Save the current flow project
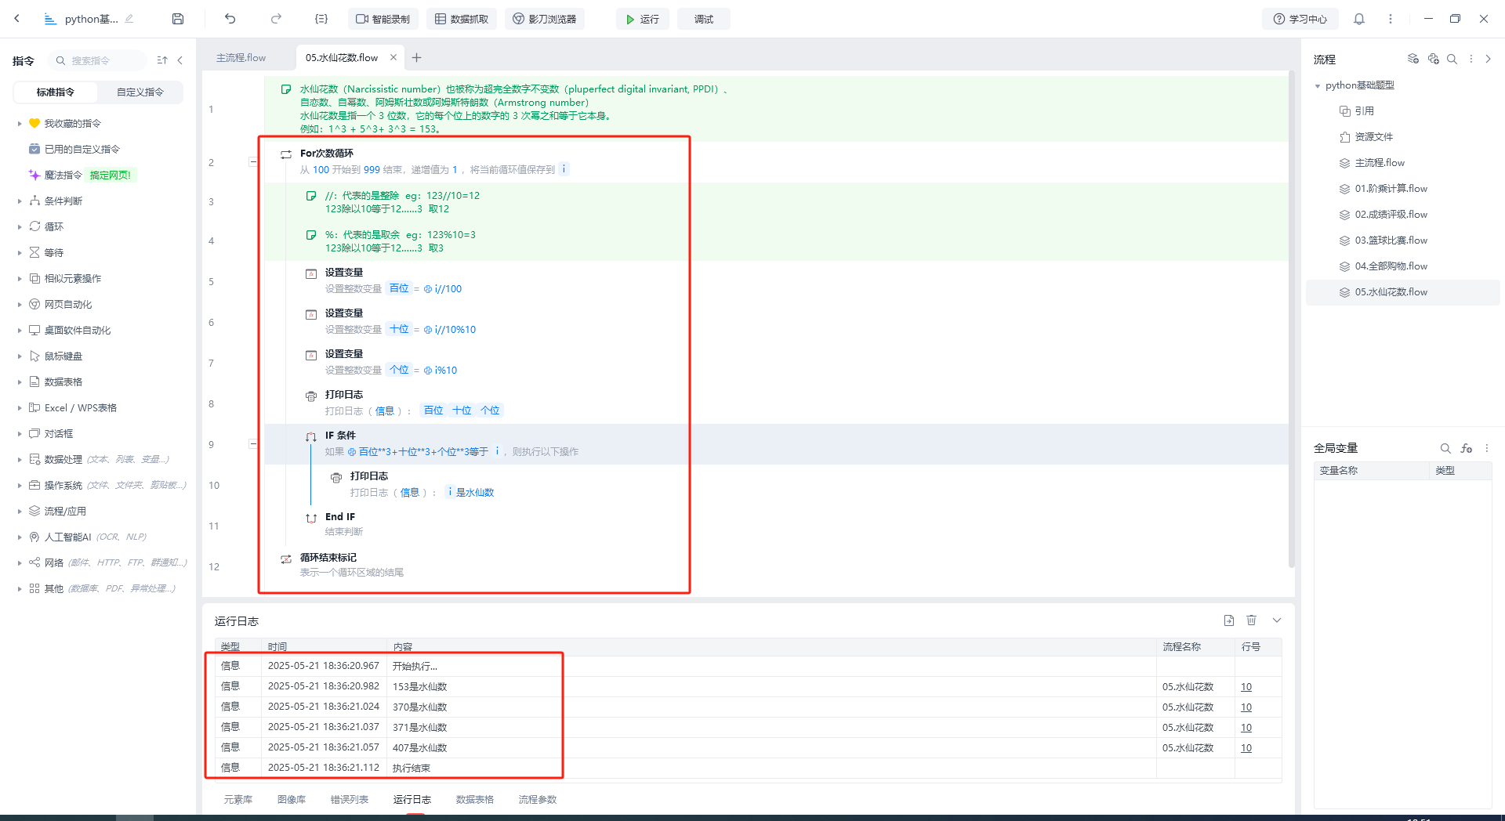 tap(177, 18)
